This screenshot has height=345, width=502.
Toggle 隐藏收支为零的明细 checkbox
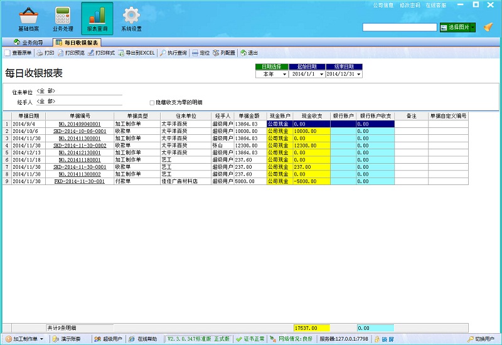click(152, 102)
